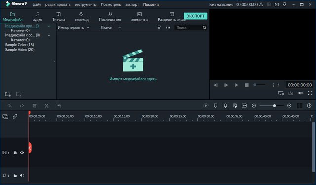Select Медиафайл про... (0) tree item

pos(22,26)
